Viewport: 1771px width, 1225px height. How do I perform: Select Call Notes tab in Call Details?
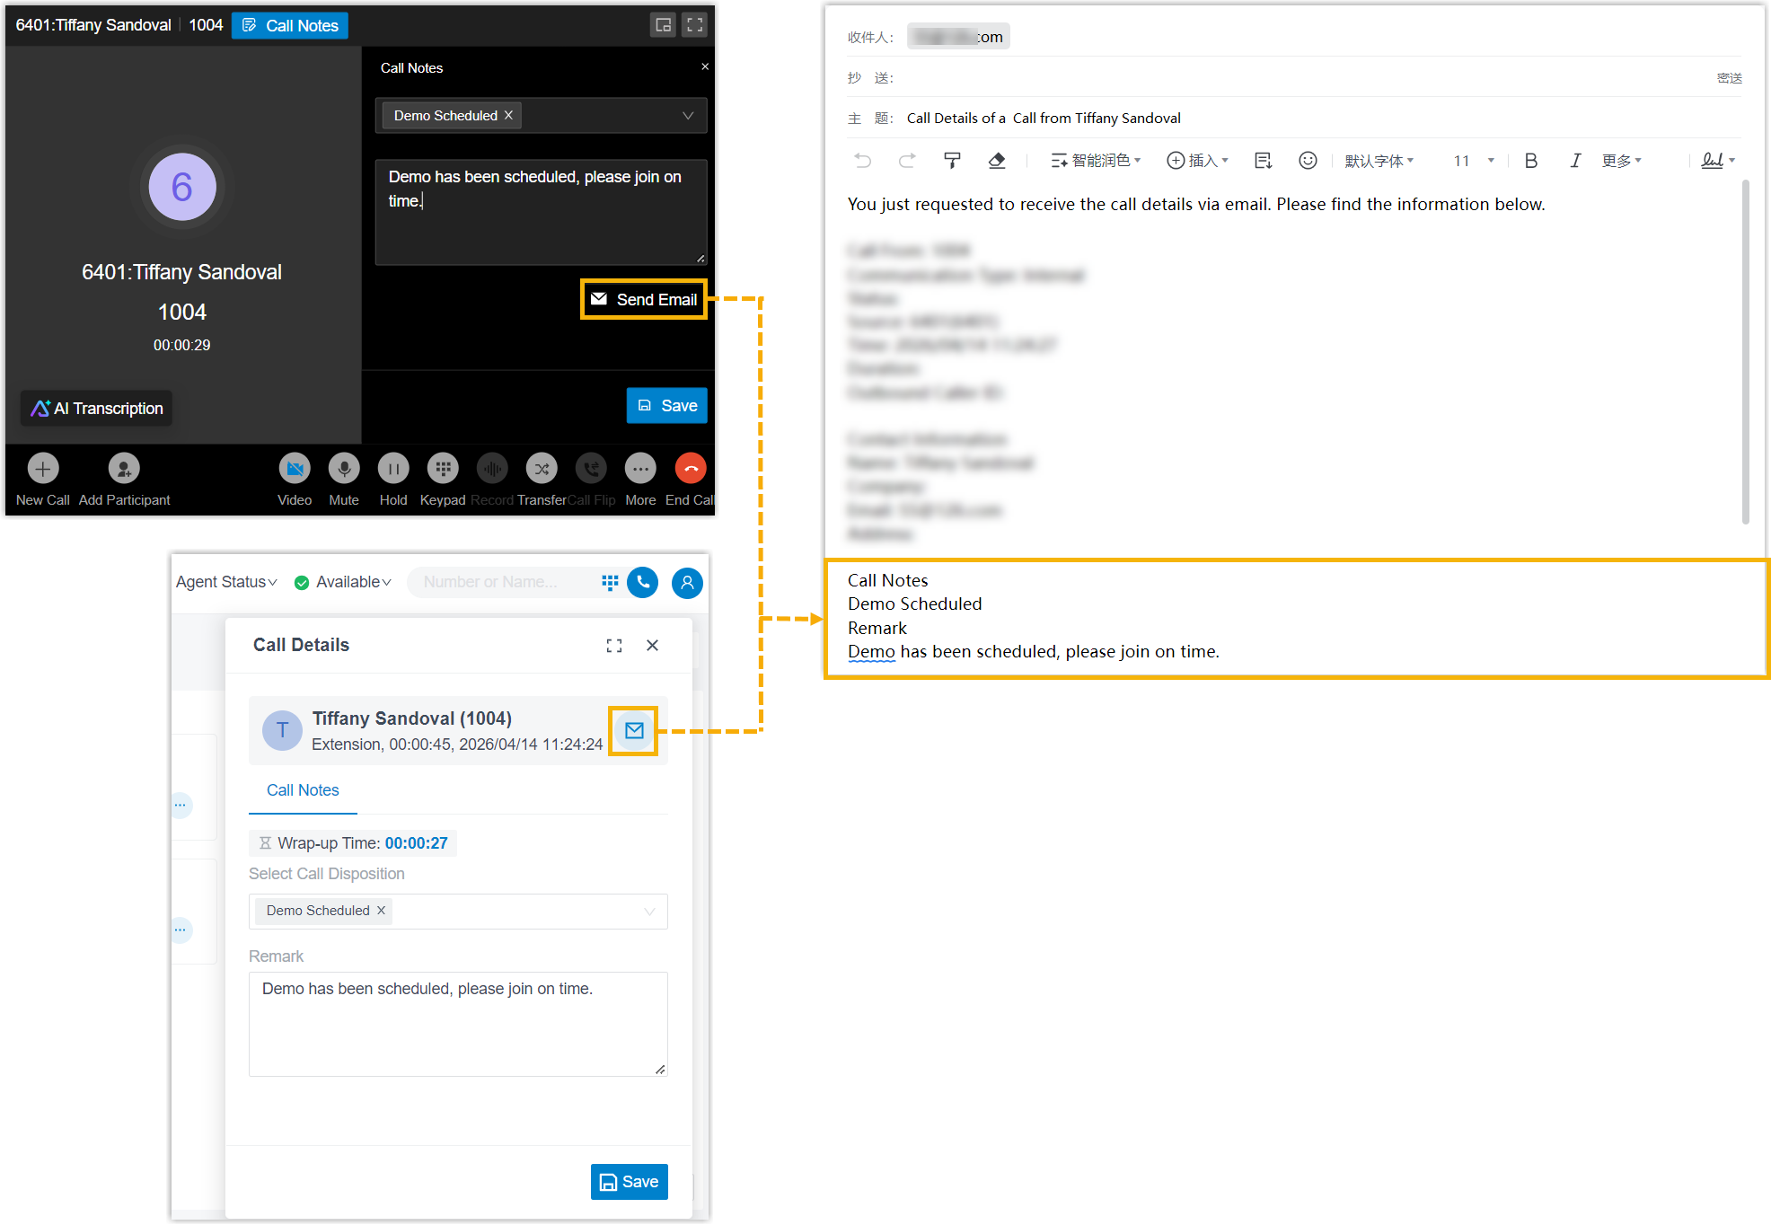(x=303, y=790)
